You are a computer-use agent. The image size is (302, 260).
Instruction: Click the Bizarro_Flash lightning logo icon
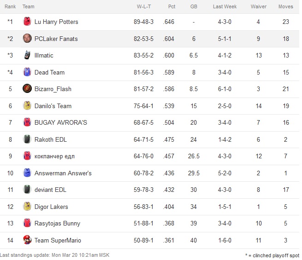coord(27,89)
